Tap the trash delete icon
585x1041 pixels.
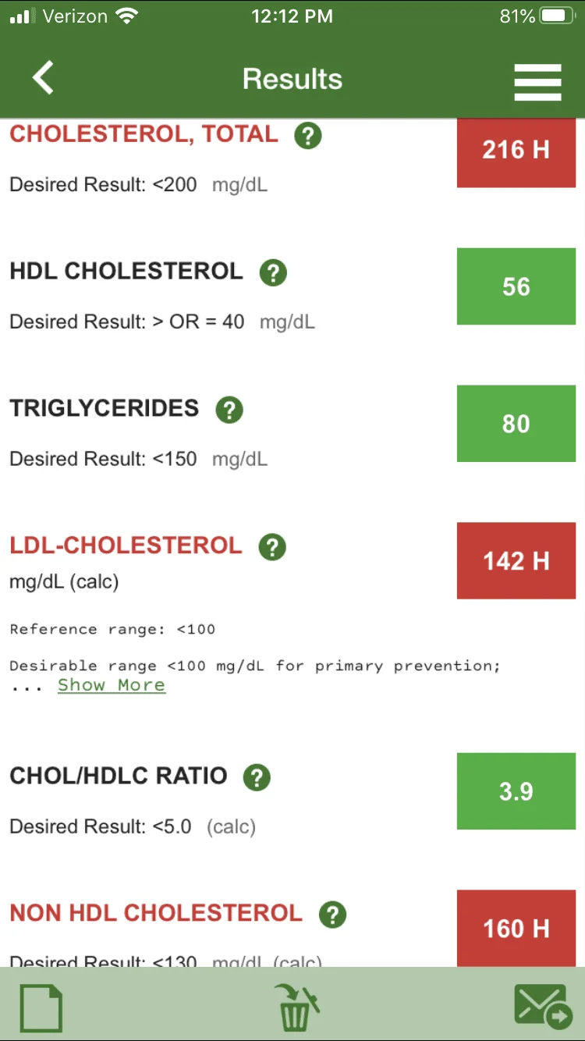click(x=296, y=1008)
